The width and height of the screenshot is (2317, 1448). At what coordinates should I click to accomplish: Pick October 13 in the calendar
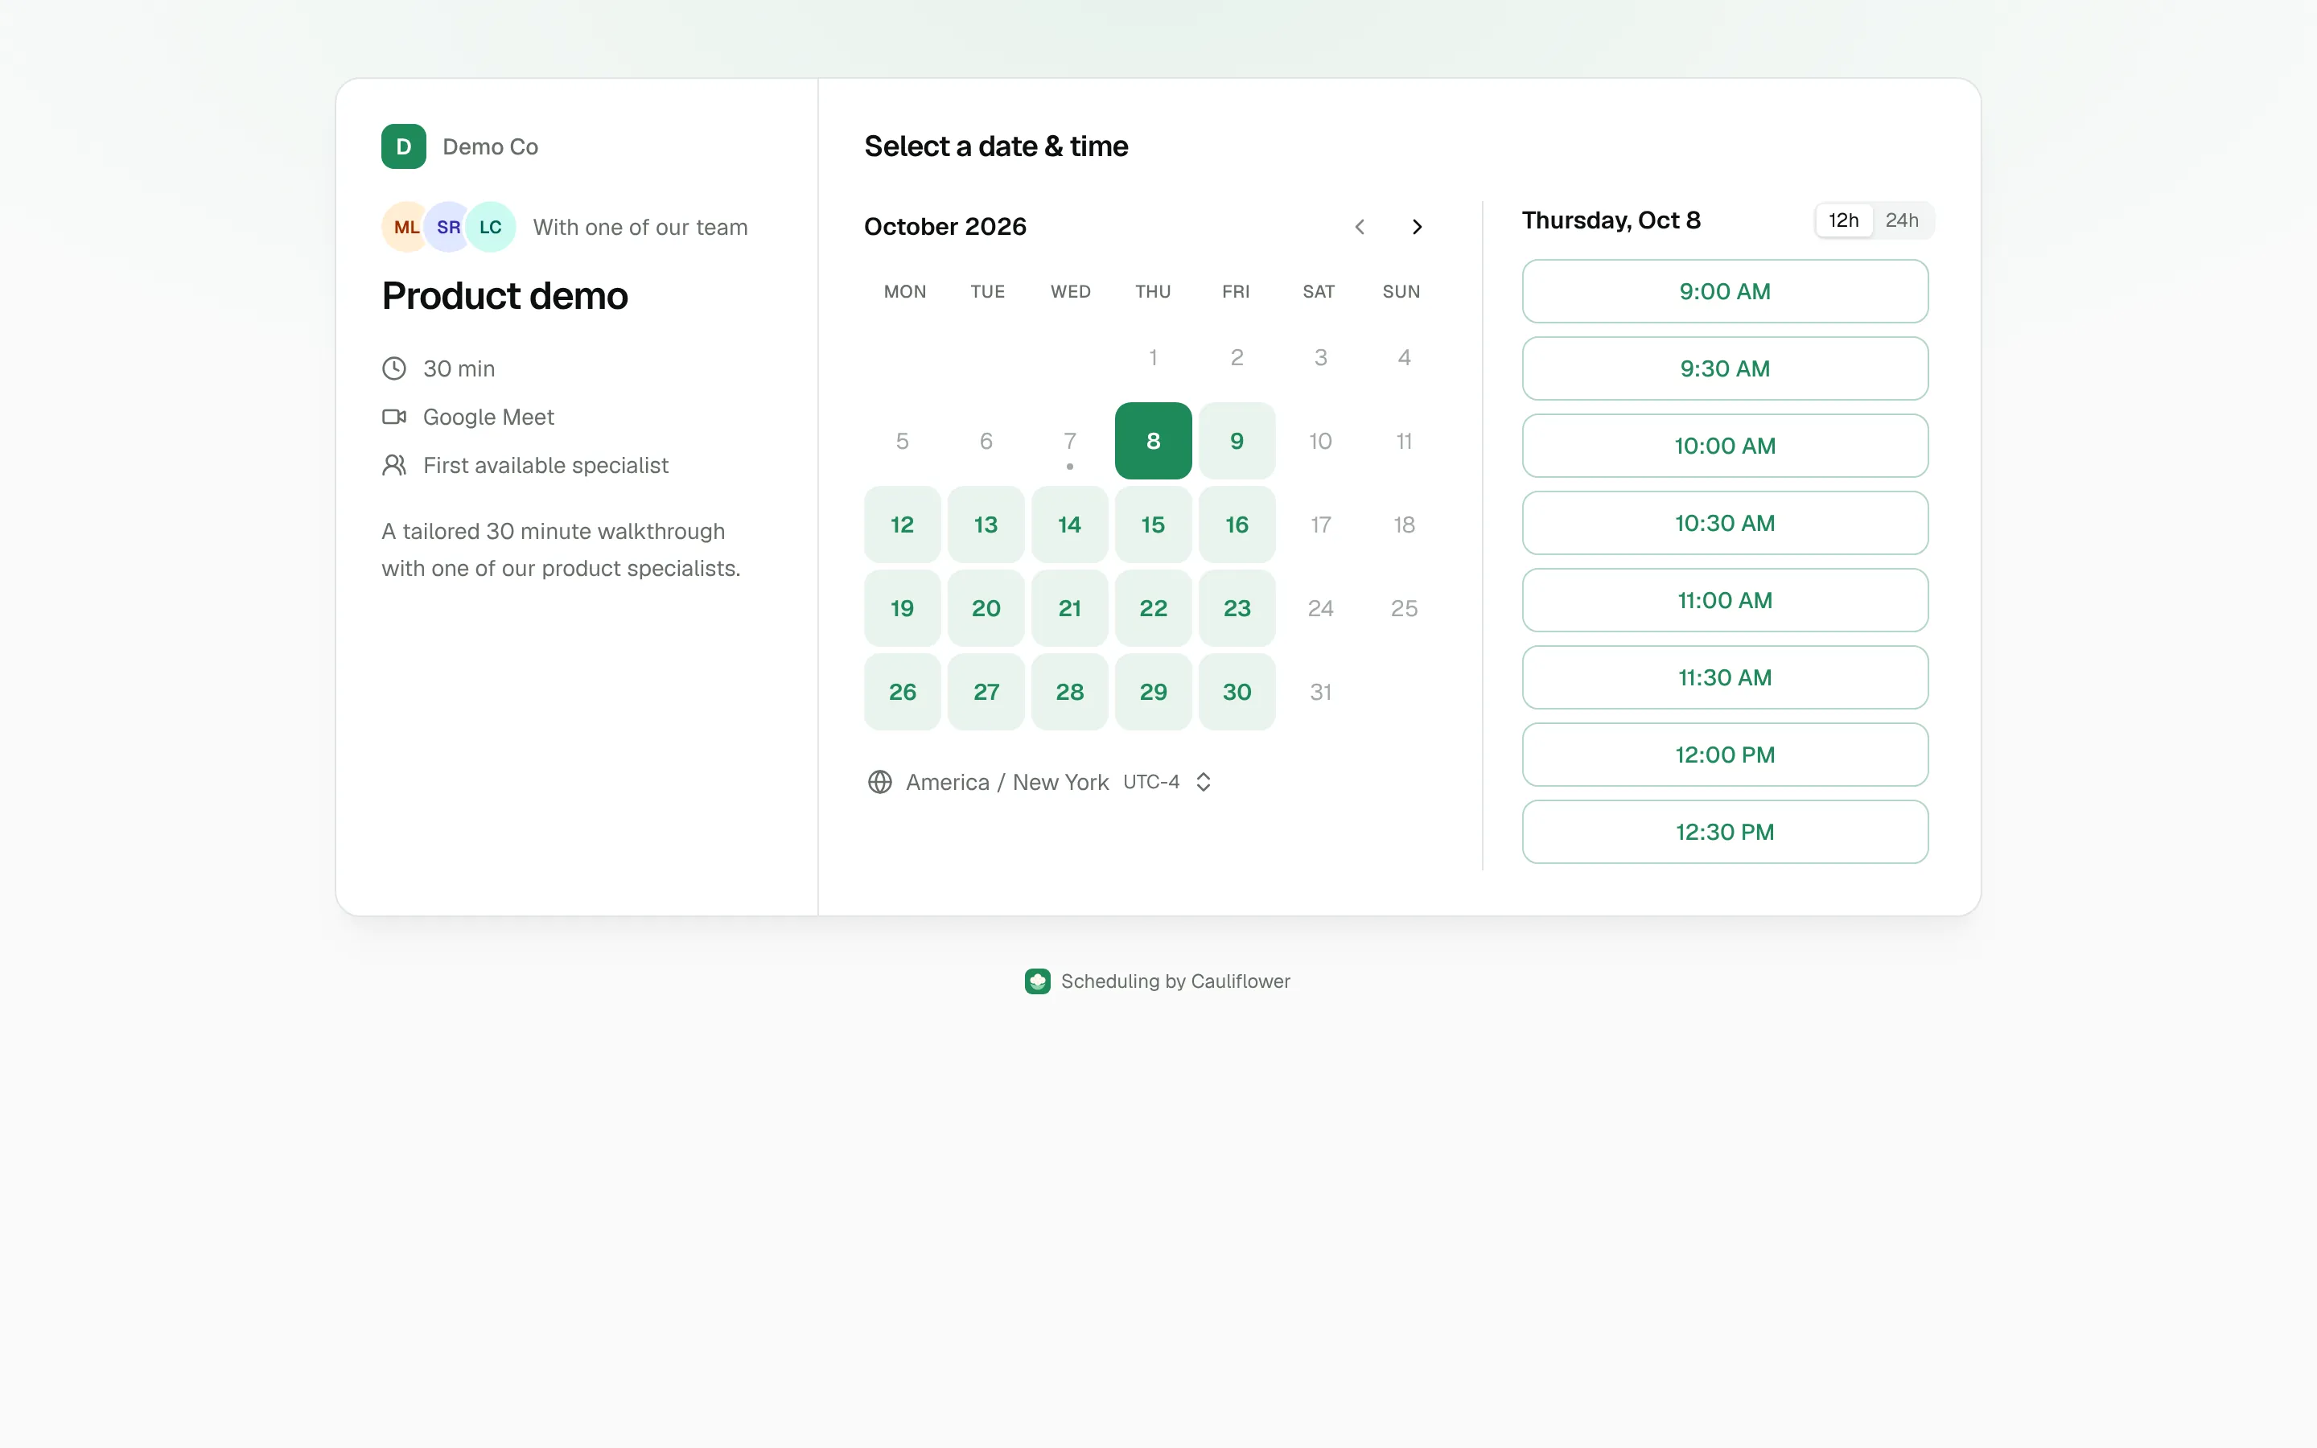986,524
